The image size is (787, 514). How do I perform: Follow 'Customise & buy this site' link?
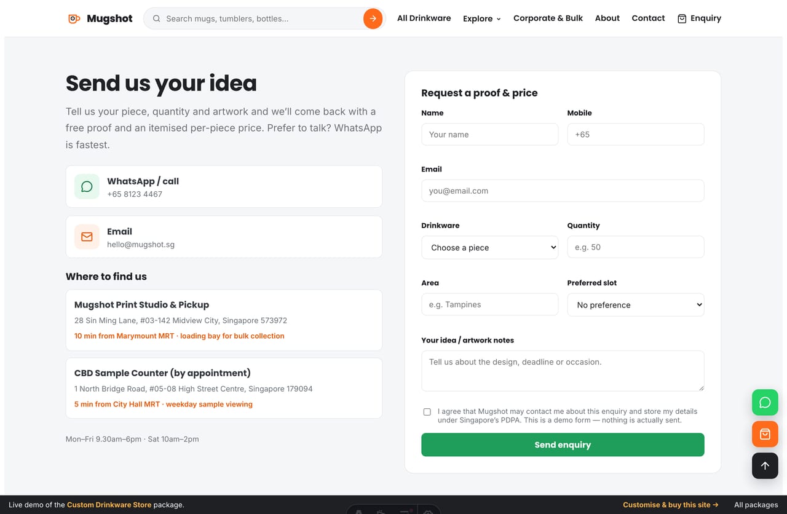tap(671, 505)
